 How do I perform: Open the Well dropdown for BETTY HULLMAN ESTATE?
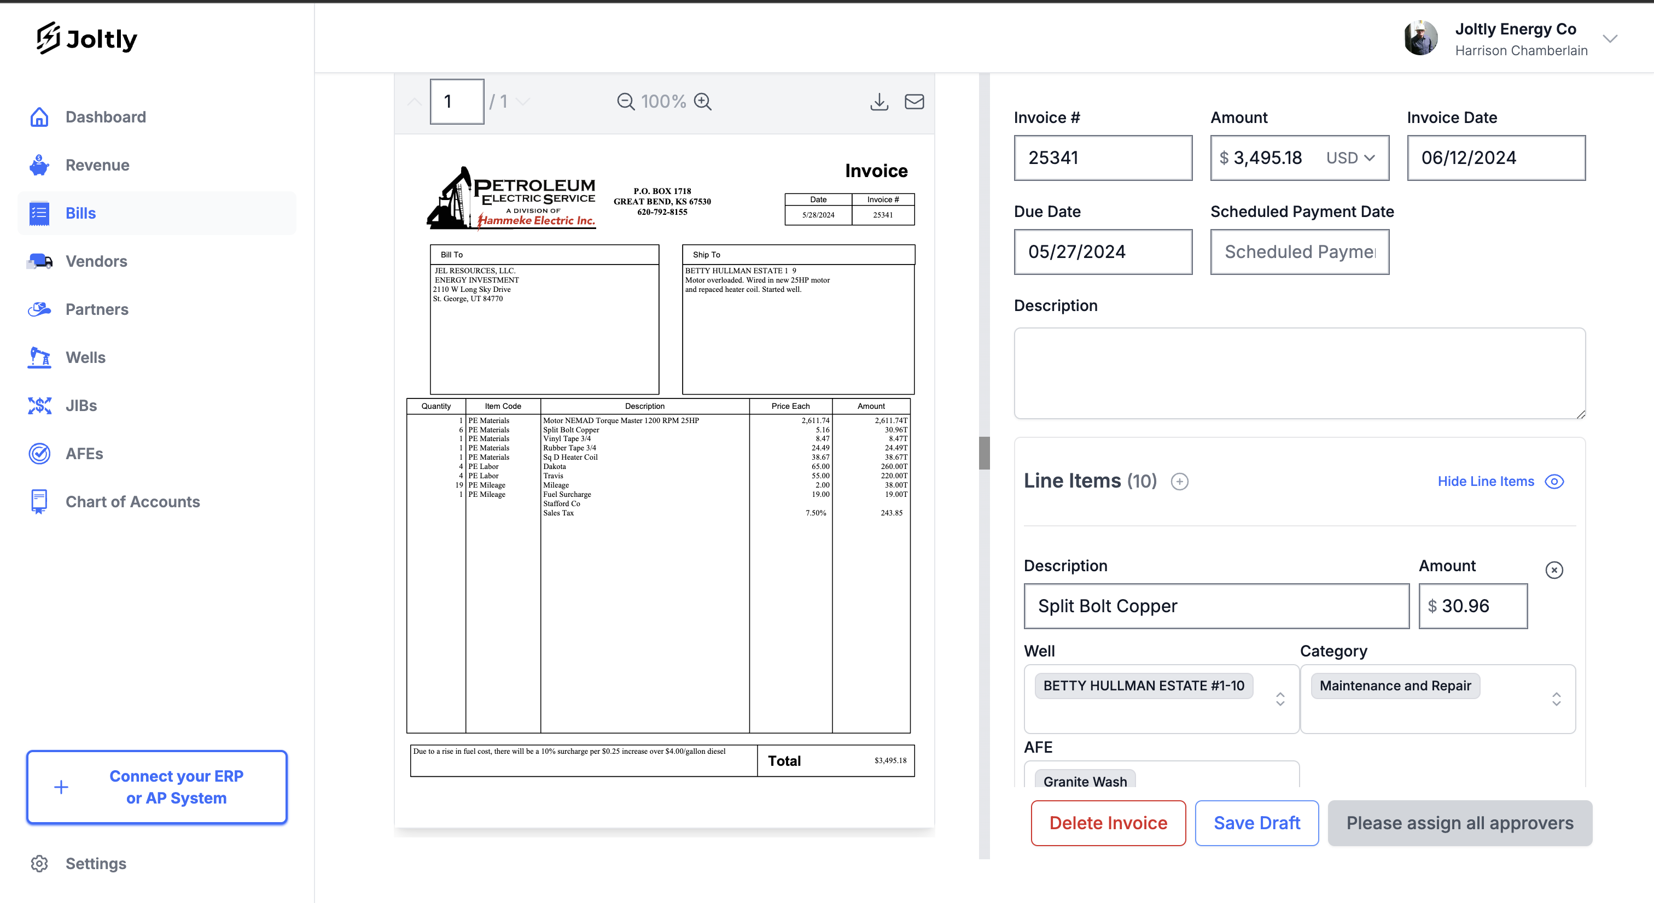point(1280,700)
